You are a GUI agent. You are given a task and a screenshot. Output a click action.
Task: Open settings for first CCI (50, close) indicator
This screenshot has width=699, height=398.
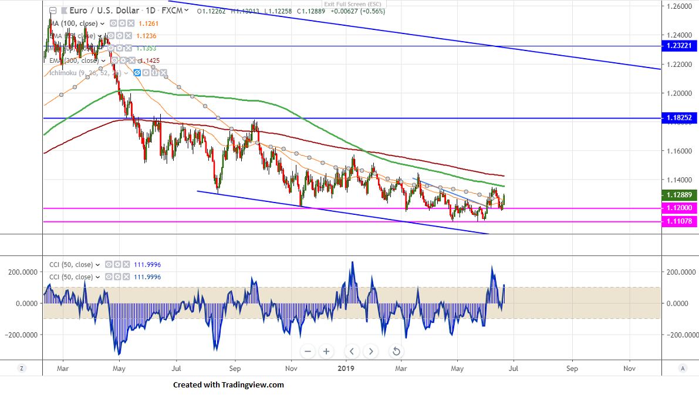[117, 265]
